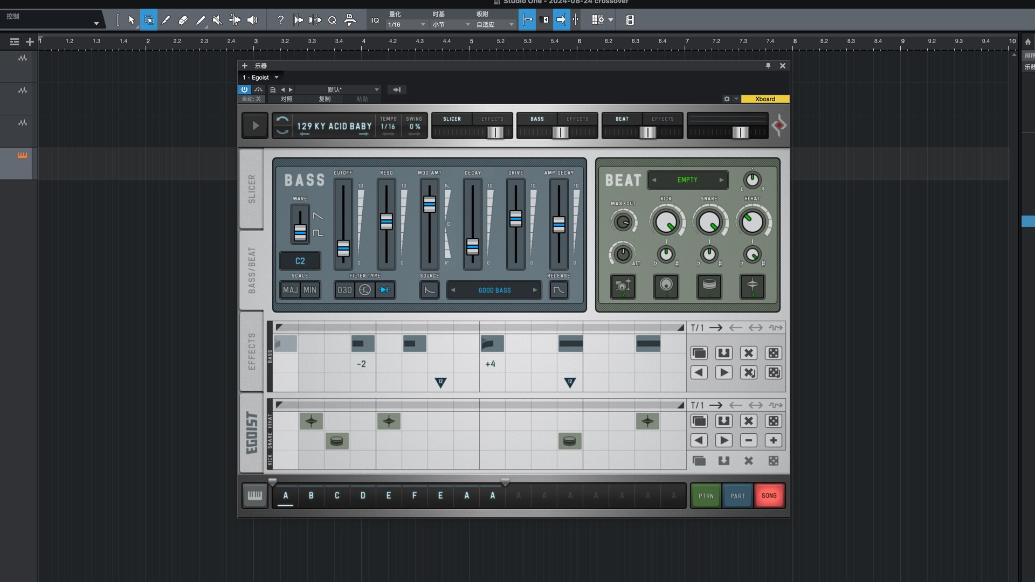Viewport: 1035px width, 582px height.
Task: Switch to the SLICER side tab
Action: click(251, 189)
